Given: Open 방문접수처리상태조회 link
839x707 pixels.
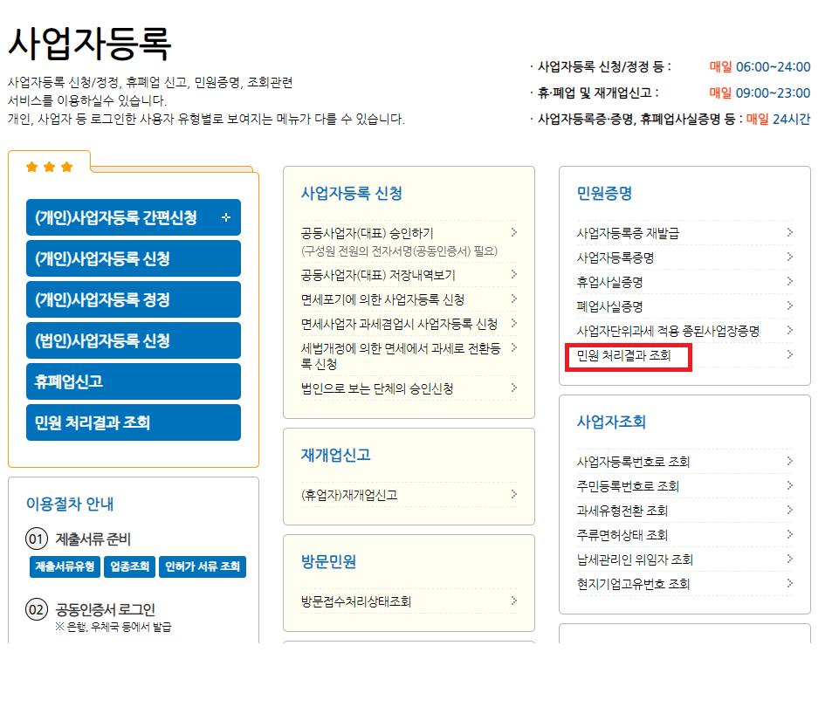Looking at the screenshot, I should click(x=356, y=601).
